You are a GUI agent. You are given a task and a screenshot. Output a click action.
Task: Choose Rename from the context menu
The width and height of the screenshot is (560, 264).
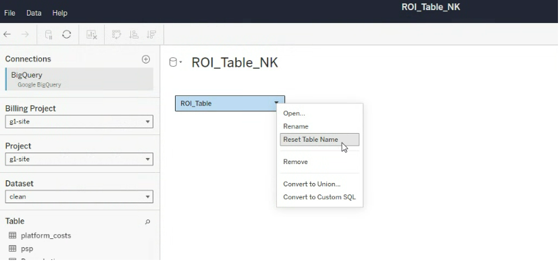tap(320, 126)
